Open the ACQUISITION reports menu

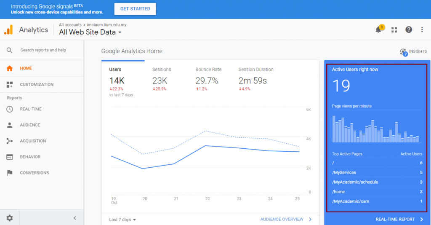click(x=42, y=141)
